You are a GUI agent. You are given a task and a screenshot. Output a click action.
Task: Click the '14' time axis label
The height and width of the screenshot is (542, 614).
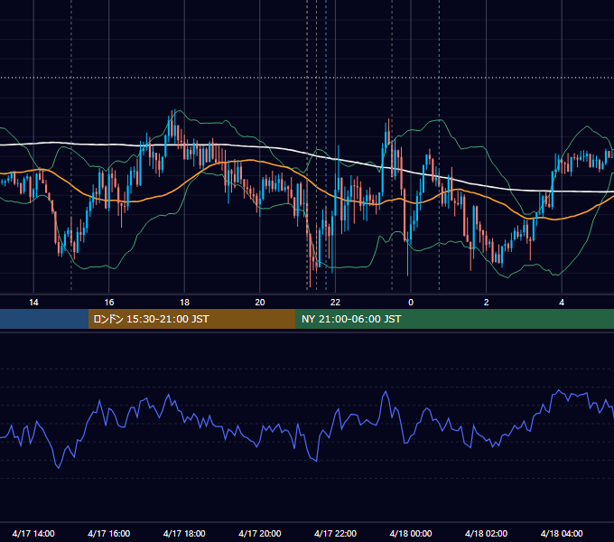33,303
